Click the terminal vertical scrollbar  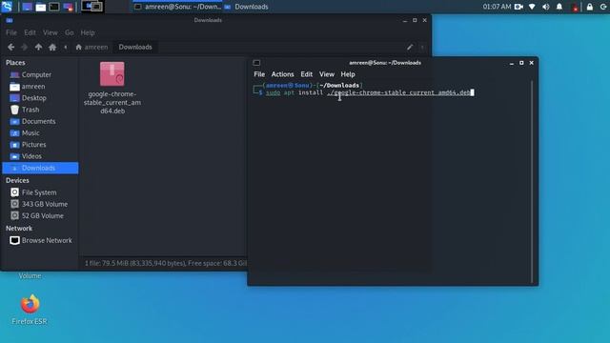coord(532,182)
